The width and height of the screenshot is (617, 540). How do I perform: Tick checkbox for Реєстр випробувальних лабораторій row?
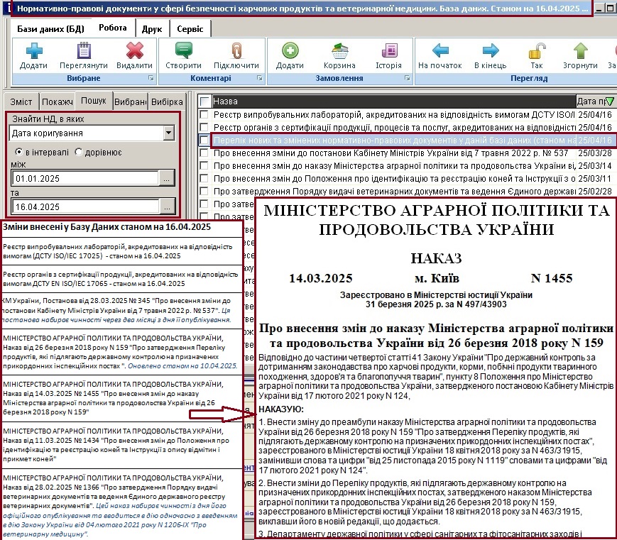[x=204, y=114]
